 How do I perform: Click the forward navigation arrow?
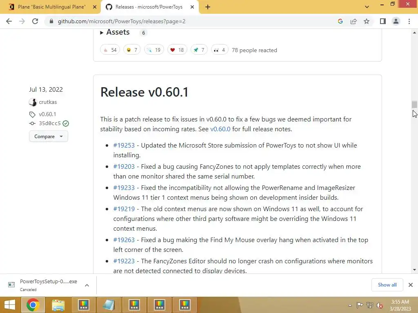[x=22, y=21]
